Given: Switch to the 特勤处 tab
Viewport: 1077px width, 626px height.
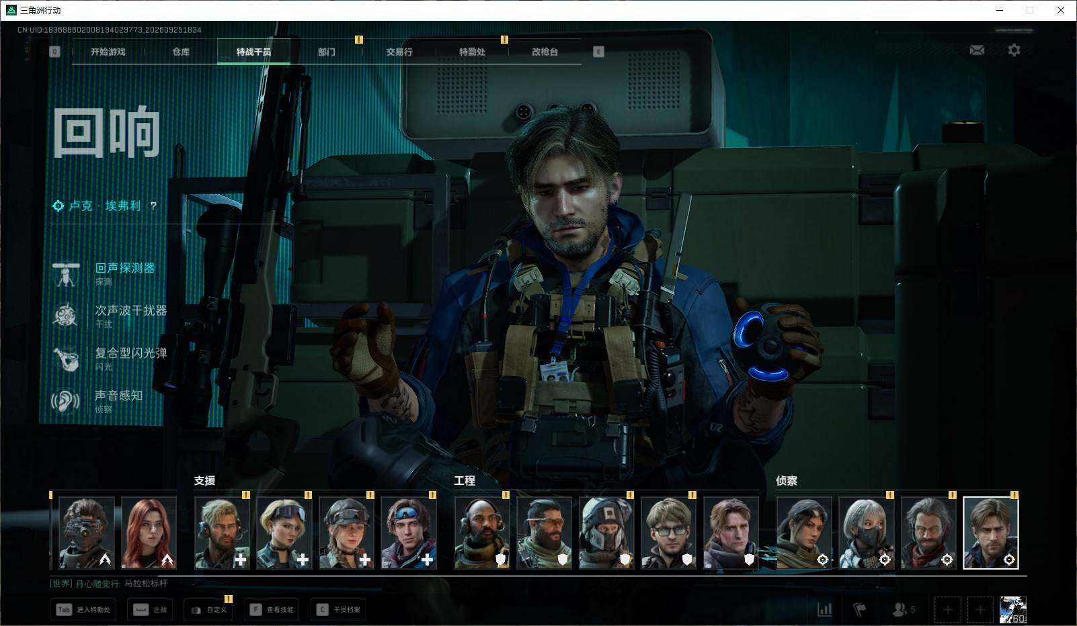Looking at the screenshot, I should point(472,52).
